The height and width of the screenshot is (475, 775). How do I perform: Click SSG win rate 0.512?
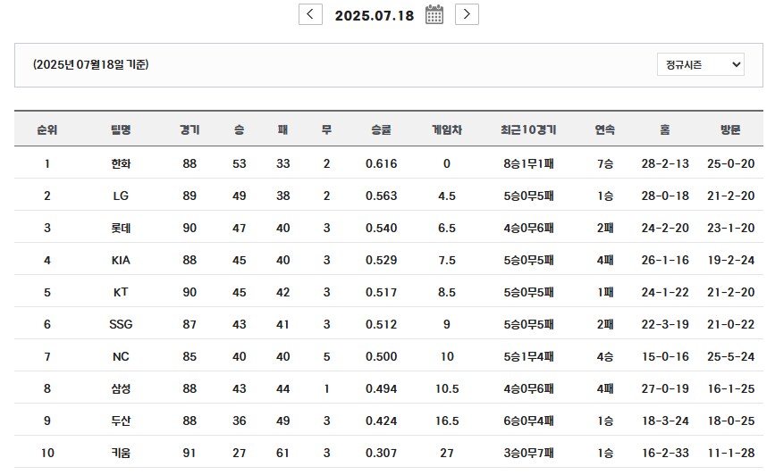pos(381,324)
